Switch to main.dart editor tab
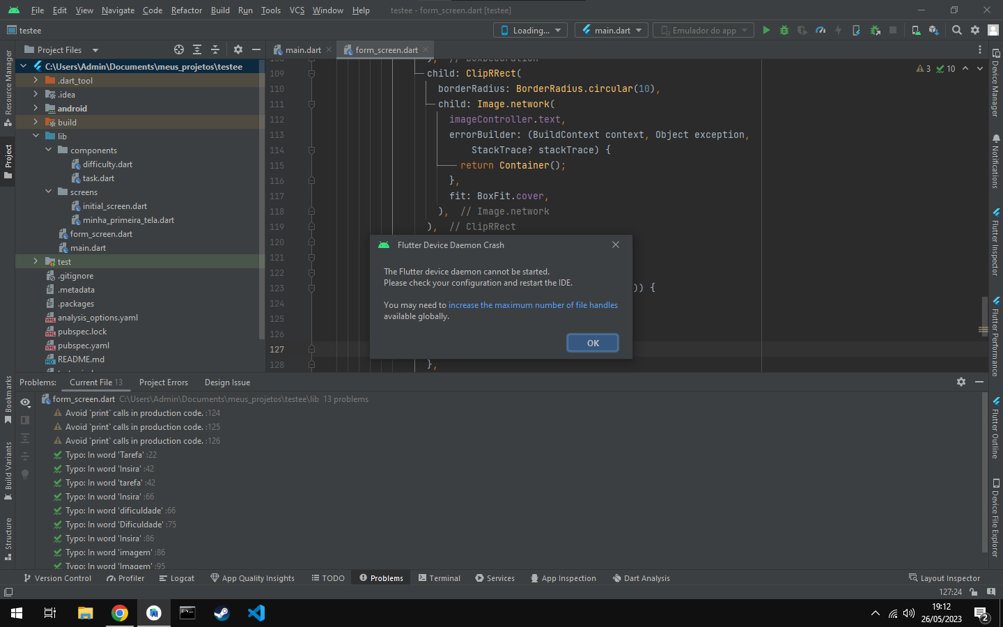Image resolution: width=1003 pixels, height=627 pixels. click(x=303, y=49)
